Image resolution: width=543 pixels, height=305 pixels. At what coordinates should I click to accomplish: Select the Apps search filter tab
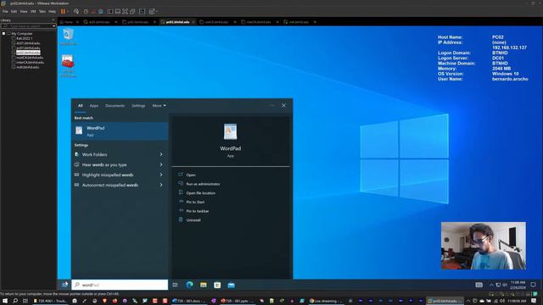(x=94, y=105)
